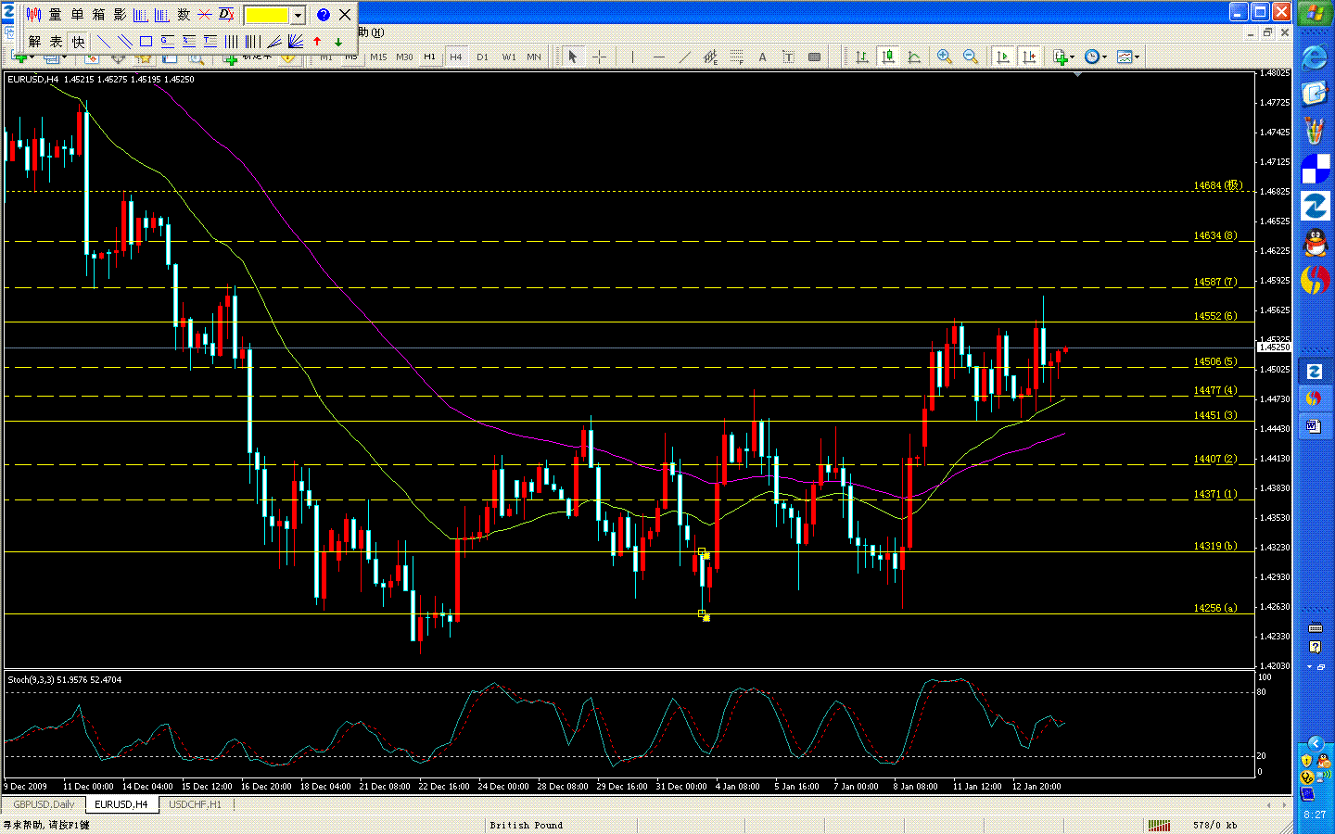This screenshot has width=1335, height=834.
Task: Click the 解 button in floating toolbar
Action: point(34,42)
